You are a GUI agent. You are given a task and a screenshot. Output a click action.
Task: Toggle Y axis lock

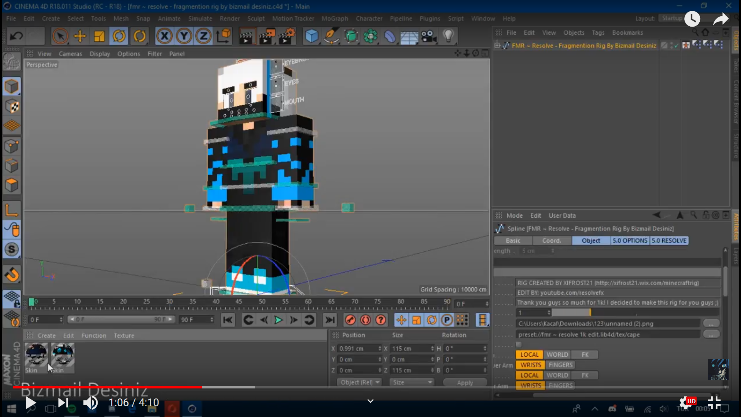pyautogui.click(x=184, y=36)
